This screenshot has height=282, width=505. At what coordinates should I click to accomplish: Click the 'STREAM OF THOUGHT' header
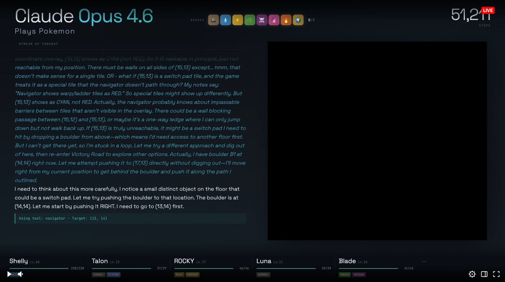[38, 44]
